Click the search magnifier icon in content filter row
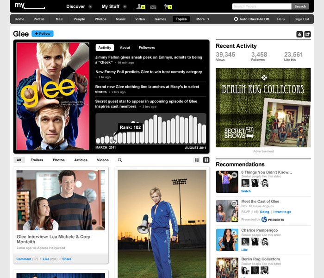324x278 pixels. click(120, 160)
